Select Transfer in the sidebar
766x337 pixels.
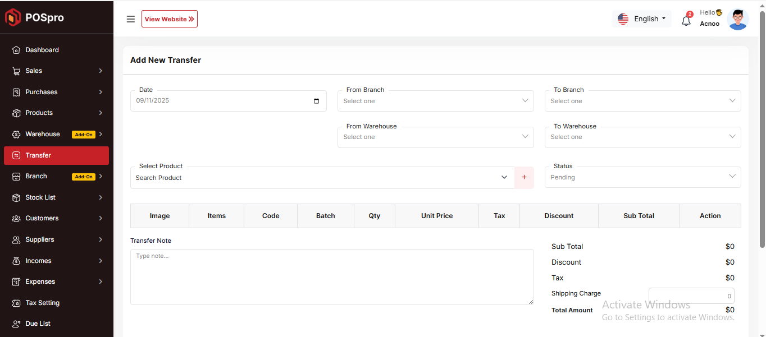[x=56, y=155]
